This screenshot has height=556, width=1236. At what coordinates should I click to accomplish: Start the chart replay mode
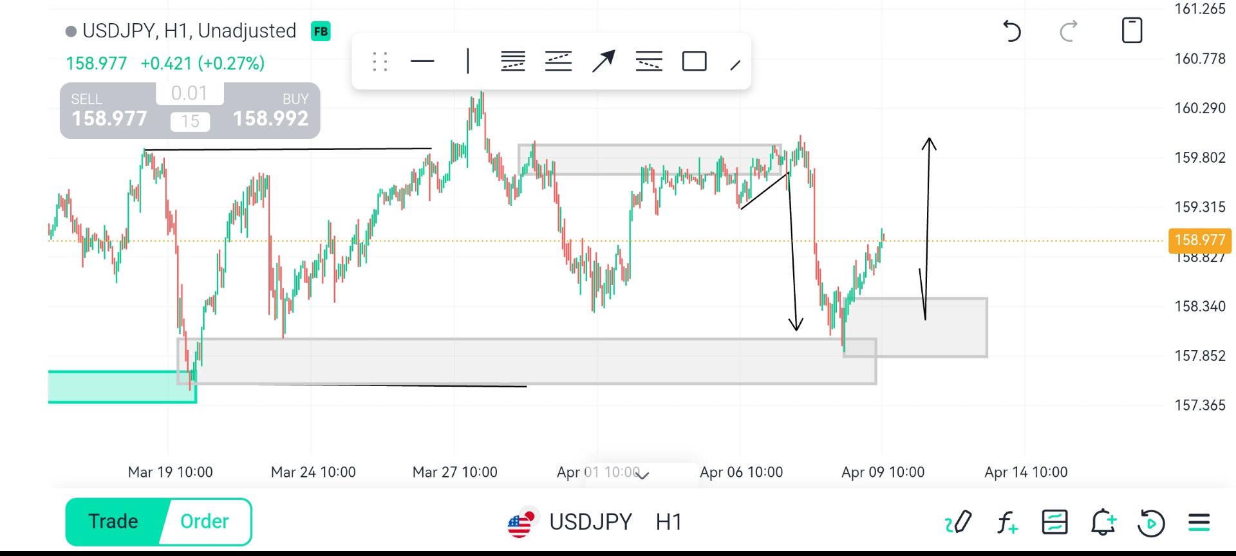pyautogui.click(x=1151, y=522)
